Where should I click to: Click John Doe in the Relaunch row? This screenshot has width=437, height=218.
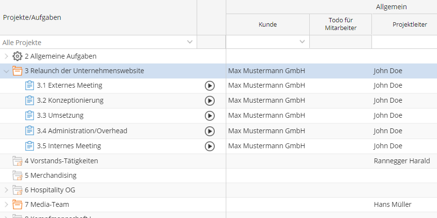tap(388, 71)
